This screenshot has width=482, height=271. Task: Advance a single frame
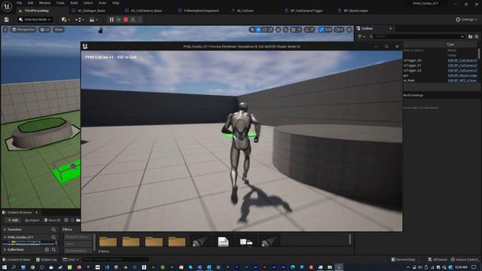[118, 20]
